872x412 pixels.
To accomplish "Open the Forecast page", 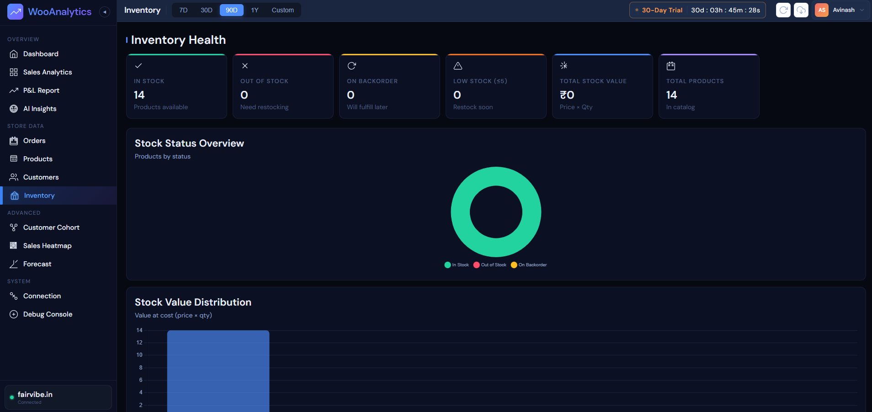I will 37,264.
